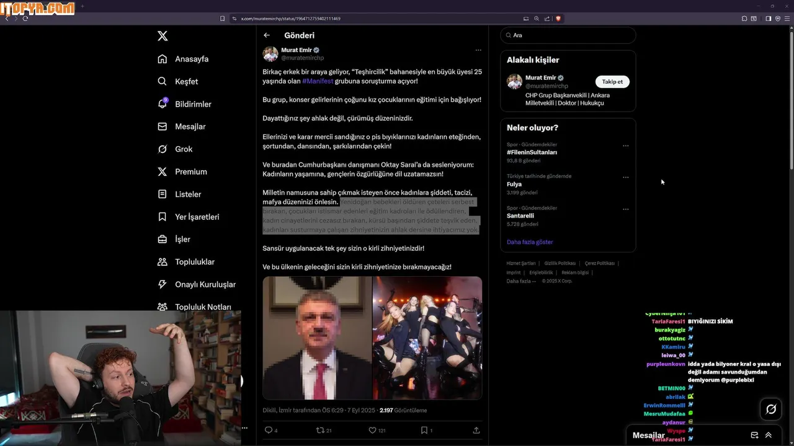Bookmark the post with the bookmark icon
The width and height of the screenshot is (794, 446).
(424, 430)
